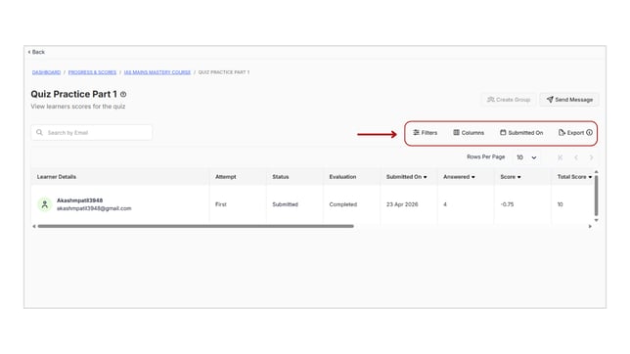Open the Dashboard breadcrumb link

tap(46, 72)
